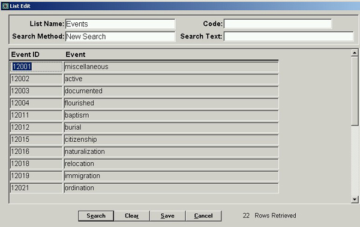Click the scrollbar down arrow
Screen dimensions: 360x227
click(x=355, y=199)
